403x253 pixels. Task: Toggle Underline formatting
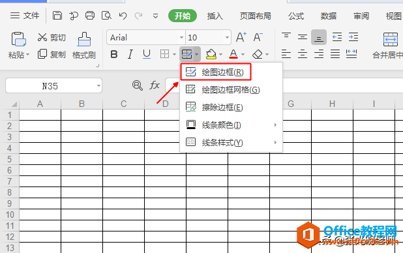click(147, 54)
